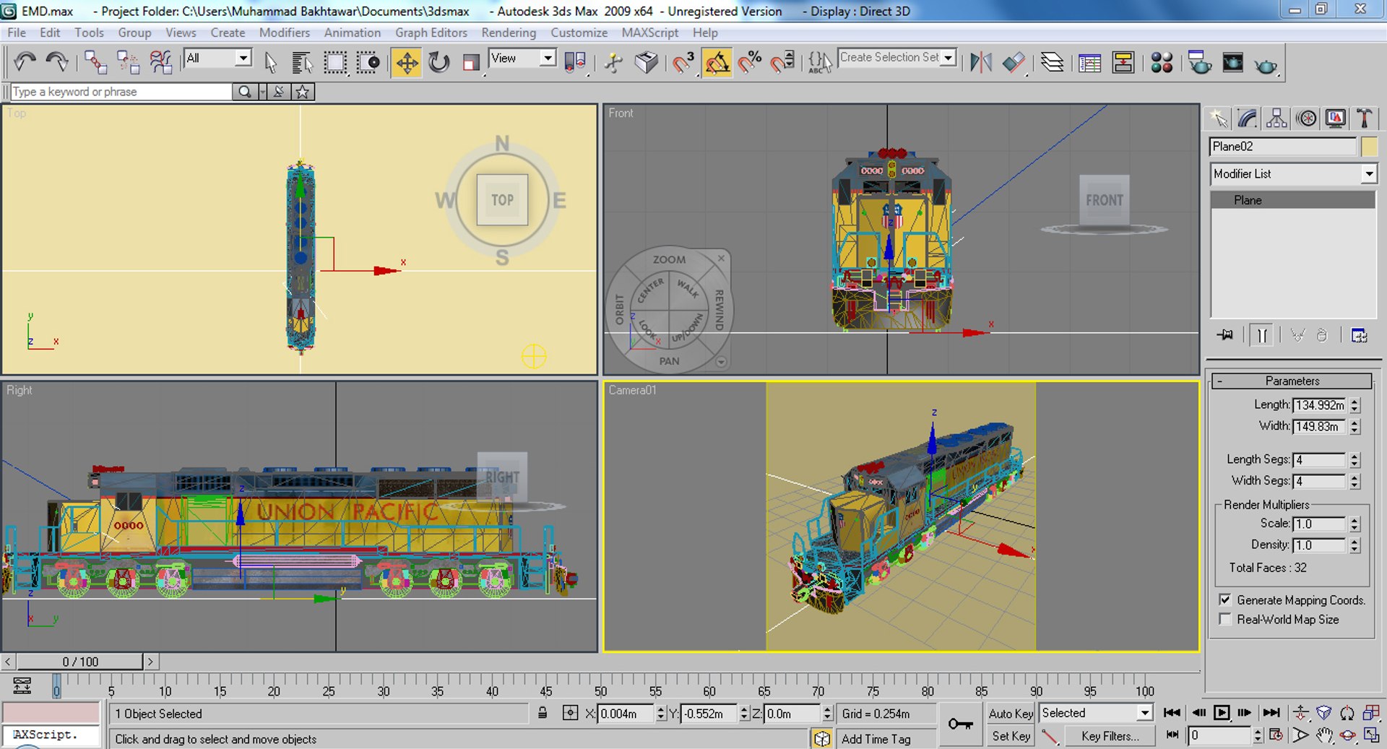This screenshot has width=1387, height=749.
Task: Switch to the Utilities hammer panel tab
Action: [1364, 118]
